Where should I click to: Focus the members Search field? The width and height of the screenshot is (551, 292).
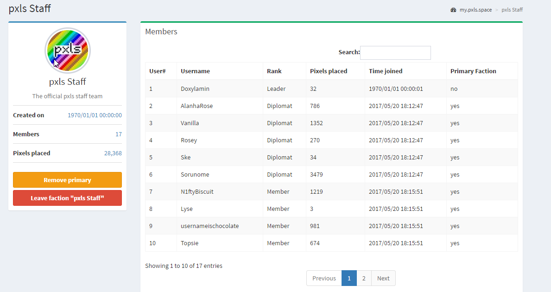pos(395,52)
